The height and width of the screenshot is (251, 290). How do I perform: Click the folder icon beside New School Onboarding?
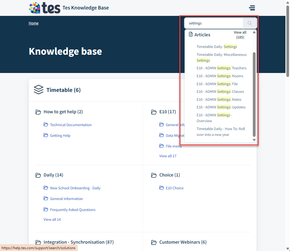[46, 187]
